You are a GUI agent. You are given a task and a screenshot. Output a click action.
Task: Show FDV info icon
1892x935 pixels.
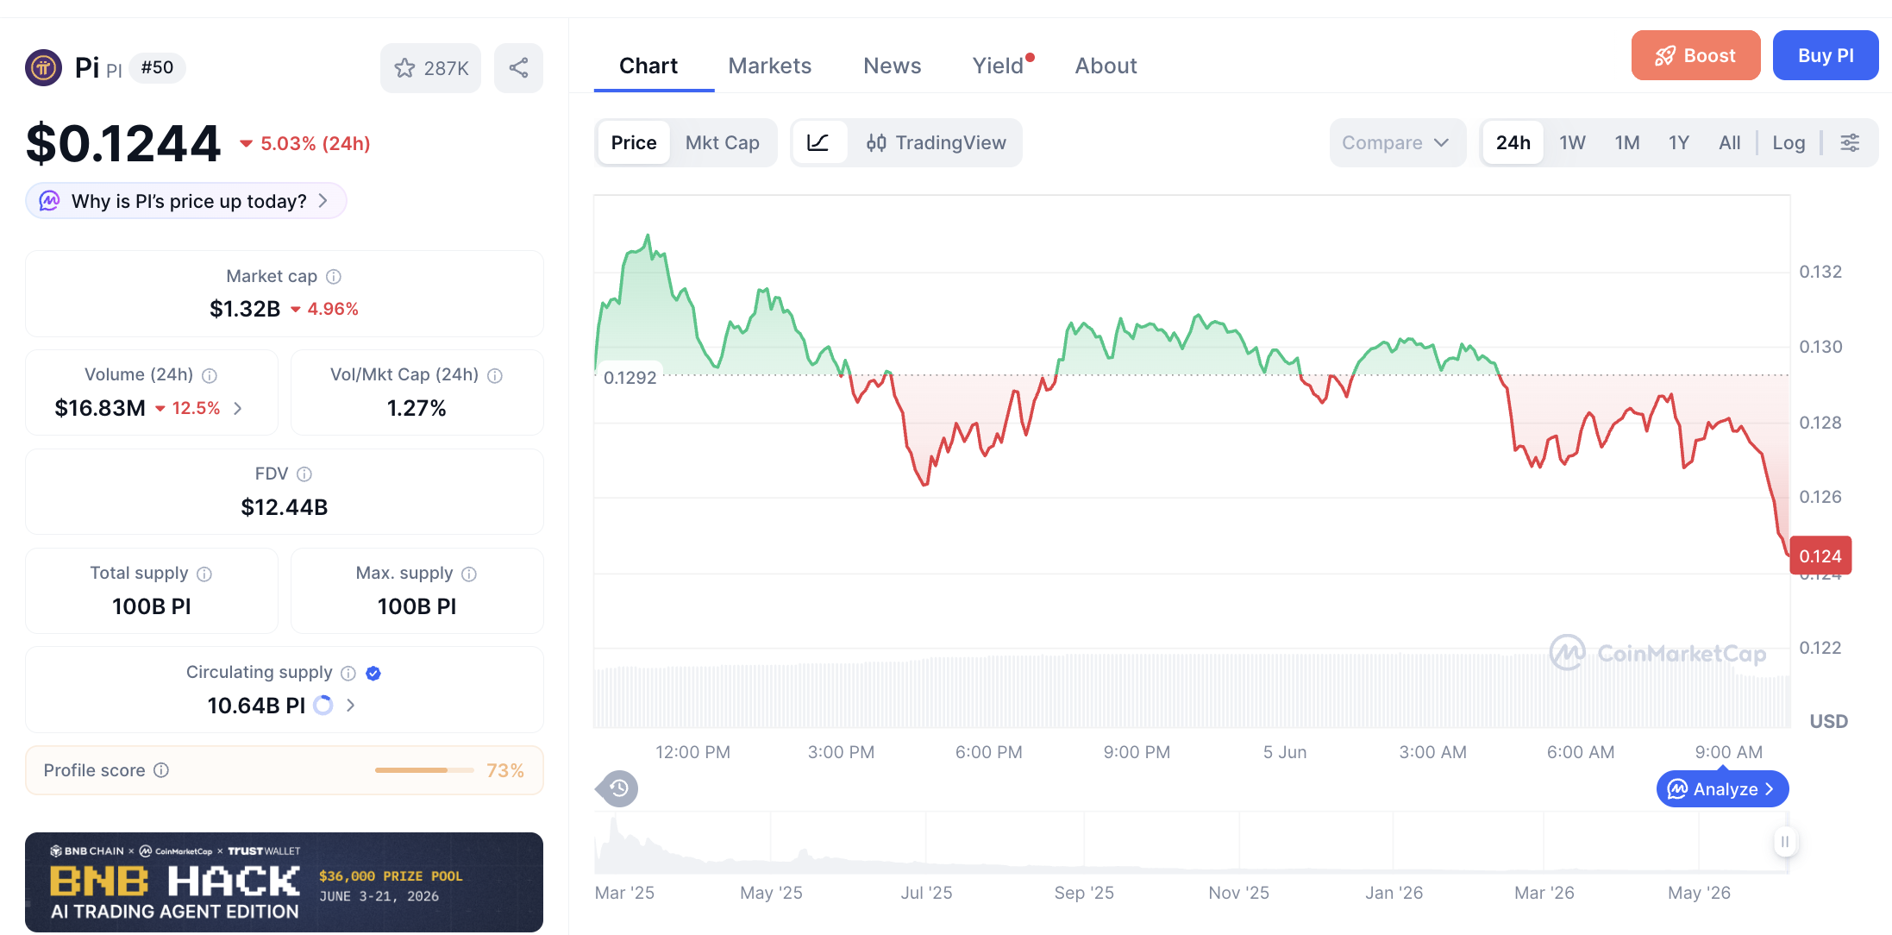pyautogui.click(x=304, y=474)
